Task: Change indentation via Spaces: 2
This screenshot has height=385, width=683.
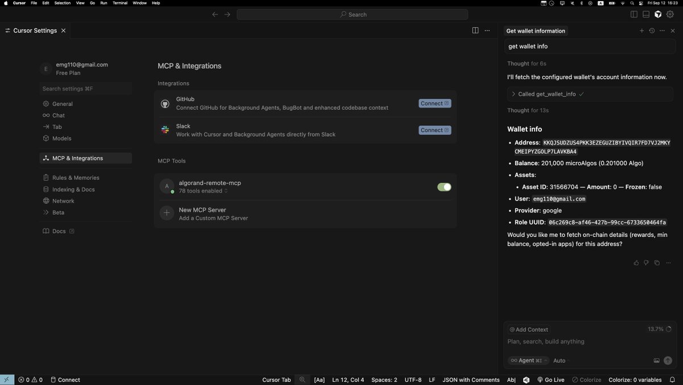Action: pyautogui.click(x=384, y=379)
